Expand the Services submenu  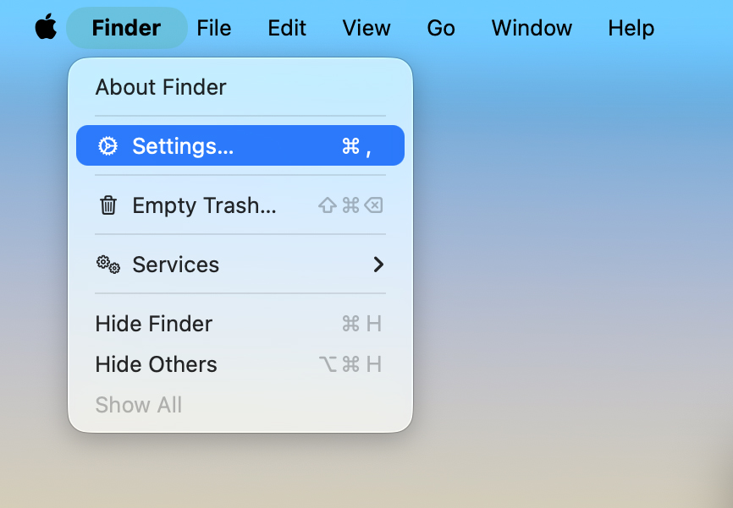pyautogui.click(x=176, y=265)
